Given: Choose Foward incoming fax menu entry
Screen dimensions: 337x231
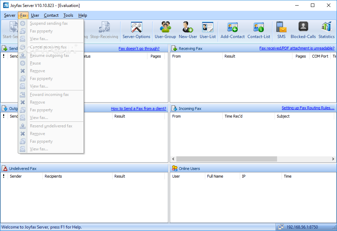Looking at the screenshot, I should click(x=51, y=95).
